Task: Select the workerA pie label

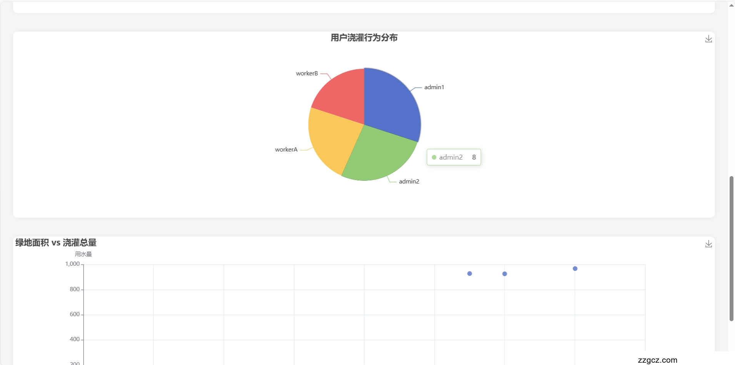Action: coord(286,150)
